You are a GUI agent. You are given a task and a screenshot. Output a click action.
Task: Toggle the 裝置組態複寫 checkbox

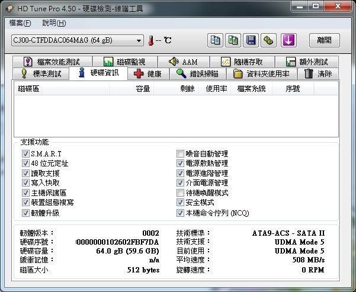(x=25, y=202)
